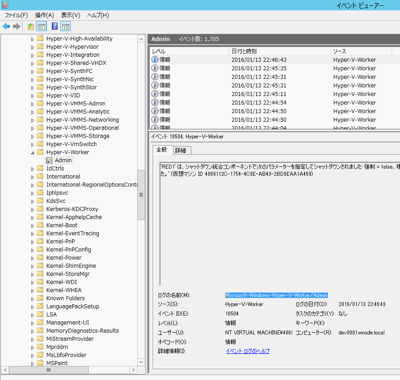Select the Admin log icon under Hyper-V-Worker
400x380 pixels.
[49, 160]
